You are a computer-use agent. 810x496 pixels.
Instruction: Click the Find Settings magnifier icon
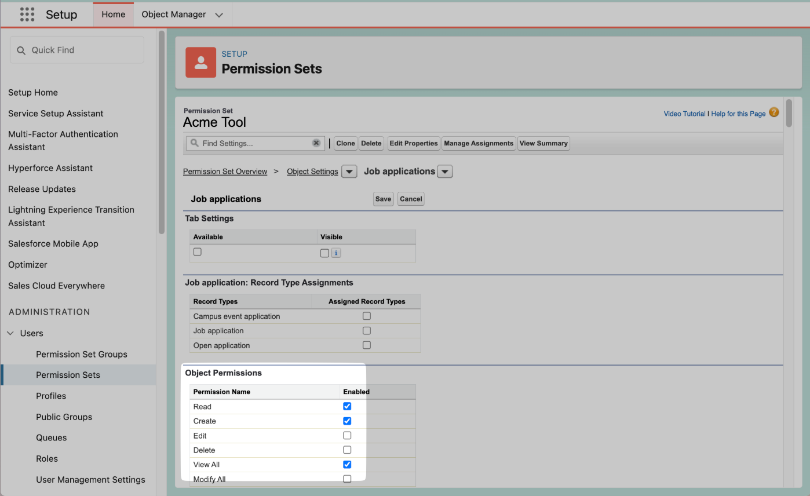pos(194,143)
